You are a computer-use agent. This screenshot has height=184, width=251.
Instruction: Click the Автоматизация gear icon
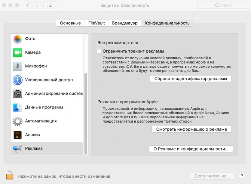click(x=18, y=121)
